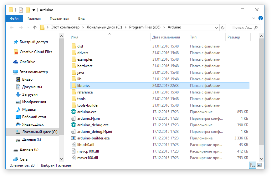Viewport: 271px width, 176px height.
Task: Click the arduino_debug.l4j.ini file icon
Action: [74, 131]
